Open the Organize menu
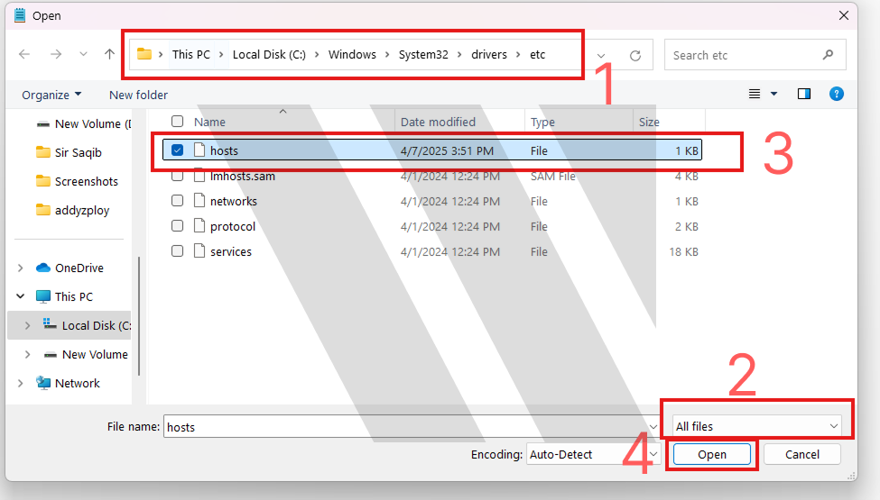Viewport: 880px width, 500px height. tap(51, 95)
